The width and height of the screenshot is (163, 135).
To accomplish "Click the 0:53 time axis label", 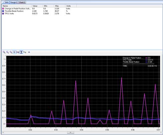I will tap(56, 130).
